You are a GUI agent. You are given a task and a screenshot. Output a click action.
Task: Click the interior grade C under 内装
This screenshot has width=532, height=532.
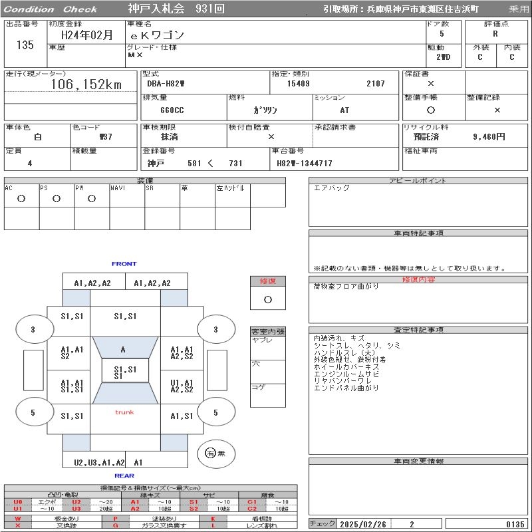coord(511,57)
